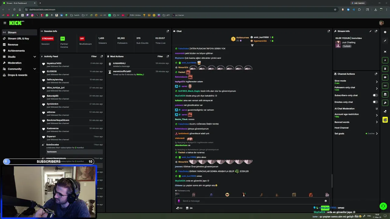The width and height of the screenshot is (390, 219).
Task: Bookmark this page with the star icon
Action: click(335, 9)
